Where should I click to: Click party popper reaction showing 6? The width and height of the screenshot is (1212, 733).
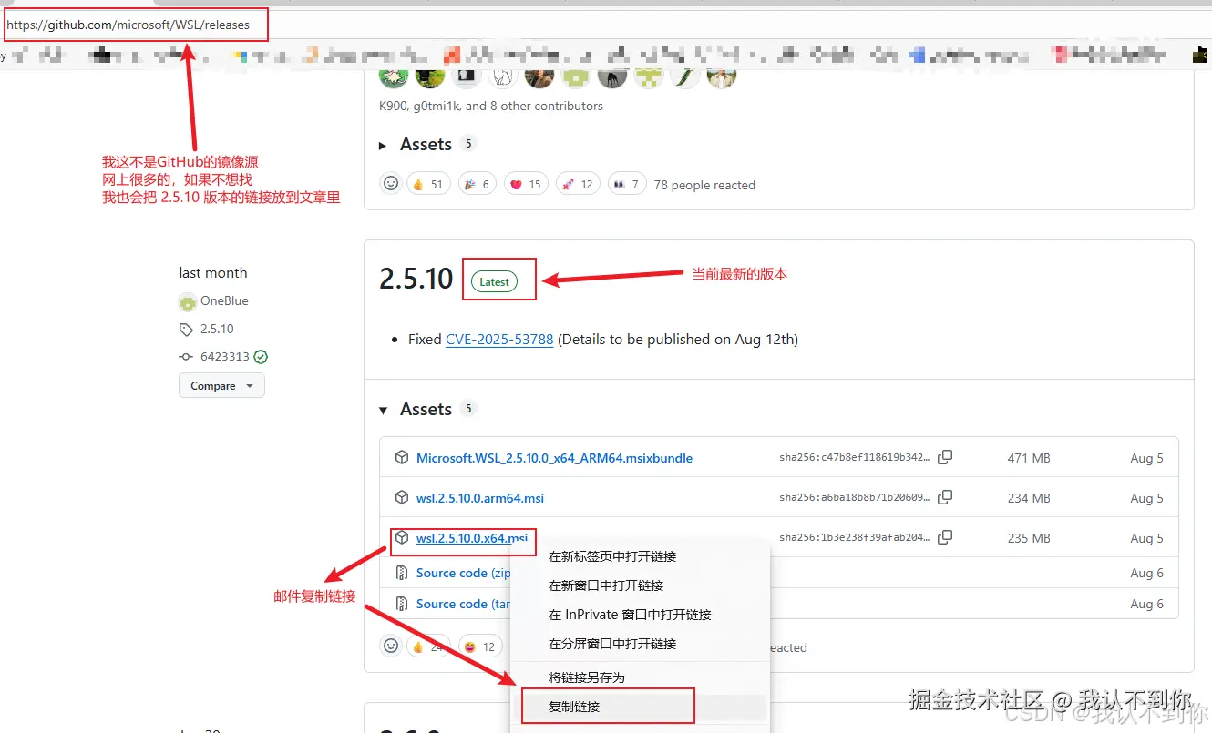477,184
